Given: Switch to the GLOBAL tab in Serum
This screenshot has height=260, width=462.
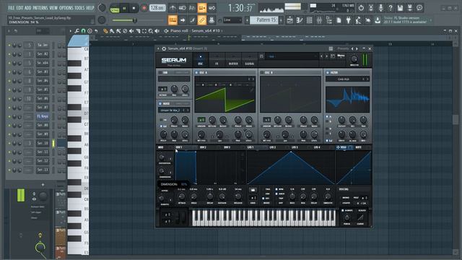Looking at the screenshot, I should 250,60.
